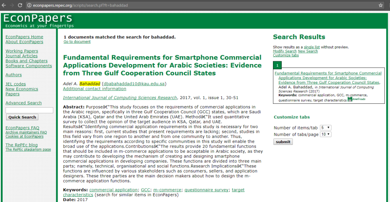The width and height of the screenshot is (390, 202).
Task: Open EconPapers Home link
Action: click(x=24, y=37)
